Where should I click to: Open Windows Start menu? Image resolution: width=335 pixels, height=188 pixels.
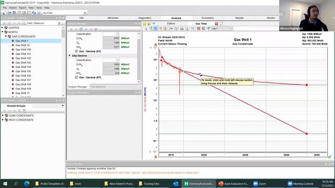pos(5,183)
